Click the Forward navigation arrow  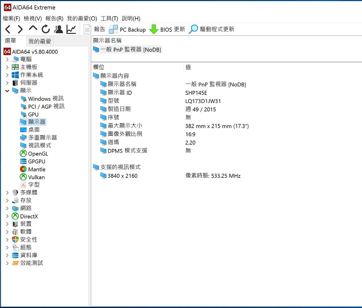point(20,30)
